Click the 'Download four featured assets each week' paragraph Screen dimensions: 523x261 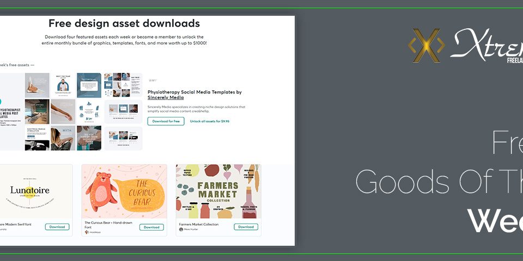coord(124,40)
